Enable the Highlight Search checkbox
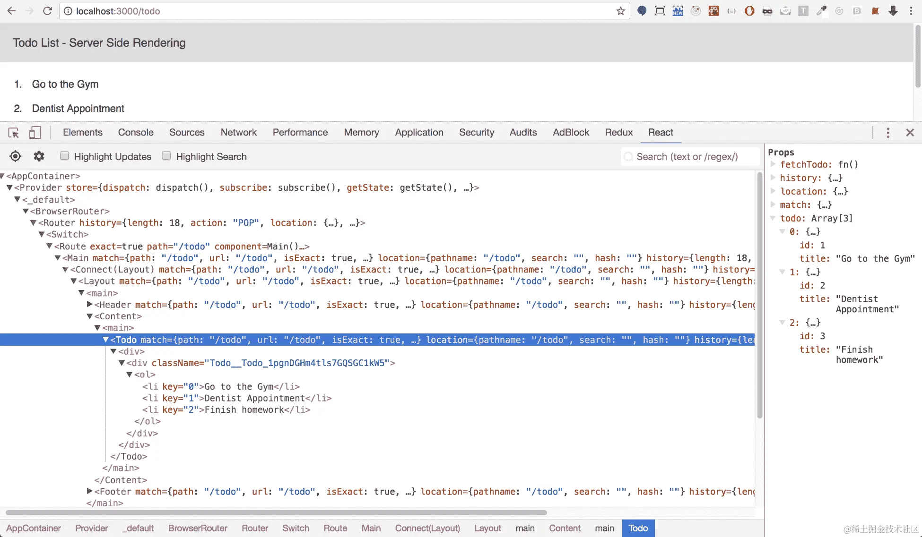 166,156
